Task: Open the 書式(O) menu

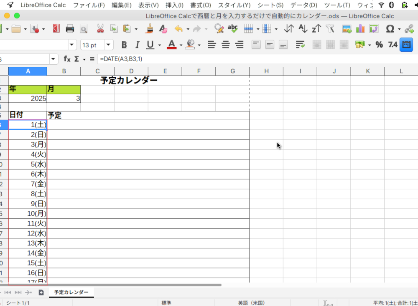Action: (201, 5)
